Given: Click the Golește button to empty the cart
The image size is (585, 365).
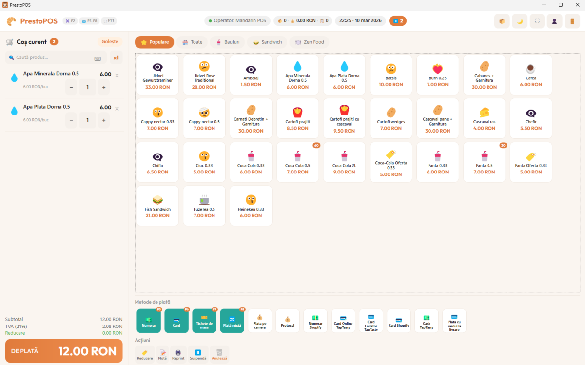Looking at the screenshot, I should pyautogui.click(x=110, y=42).
